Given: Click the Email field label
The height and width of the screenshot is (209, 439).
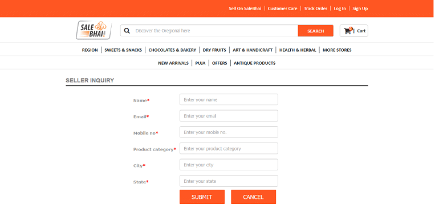Looking at the screenshot, I should (141, 116).
